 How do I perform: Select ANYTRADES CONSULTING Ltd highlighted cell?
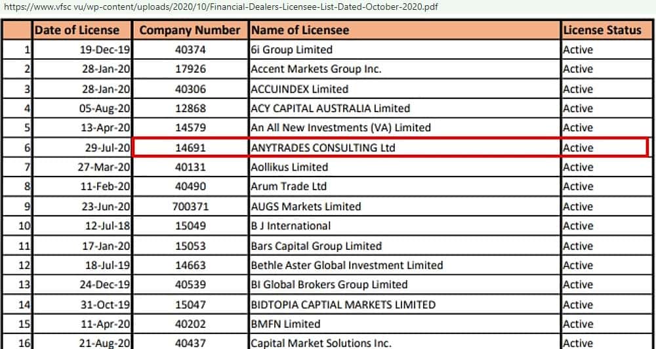click(323, 148)
